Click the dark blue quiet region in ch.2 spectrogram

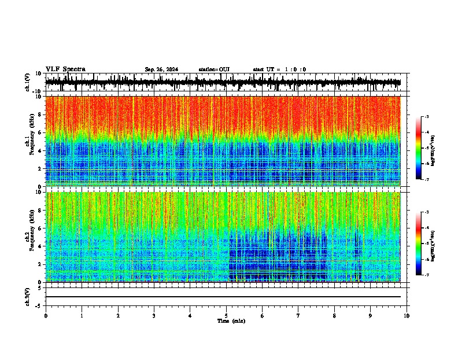pyautogui.click(x=278, y=256)
